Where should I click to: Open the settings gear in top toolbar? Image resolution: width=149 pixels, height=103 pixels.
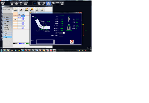tap(3, 3)
